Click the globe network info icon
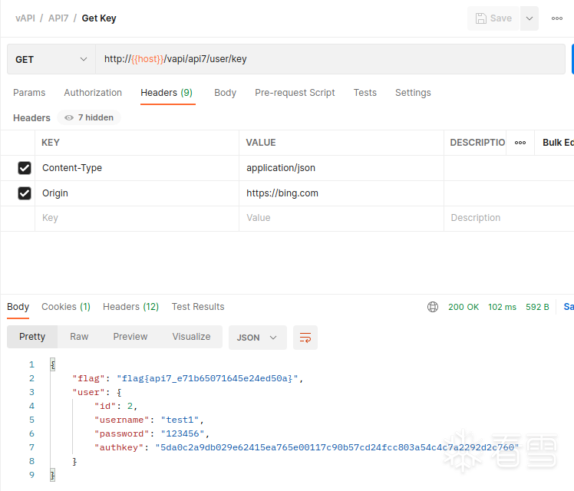 coord(433,307)
